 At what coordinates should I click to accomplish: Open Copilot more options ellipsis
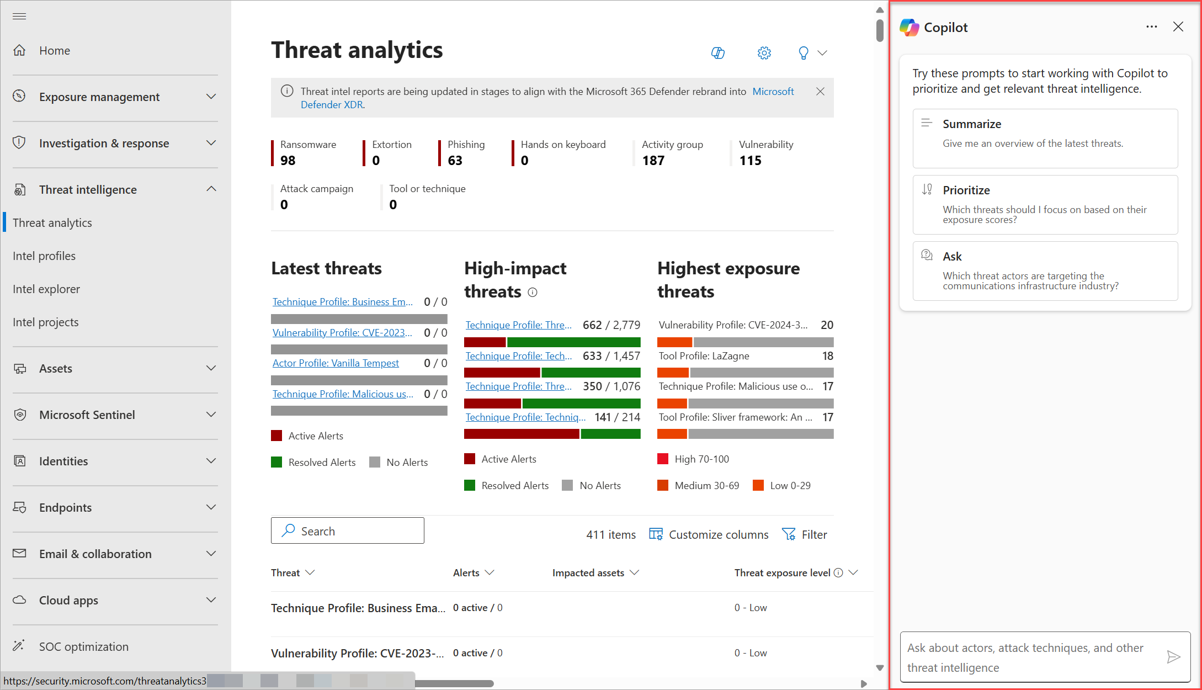pos(1151,27)
